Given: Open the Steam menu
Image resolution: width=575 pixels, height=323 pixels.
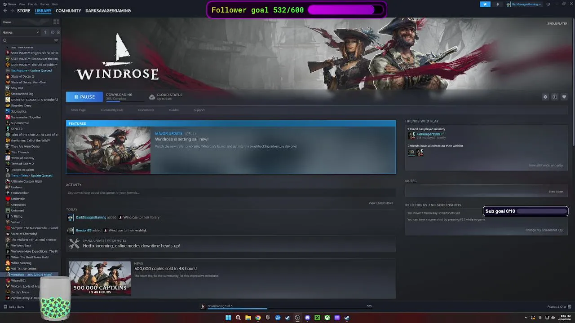Looking at the screenshot, I should 12,4.
